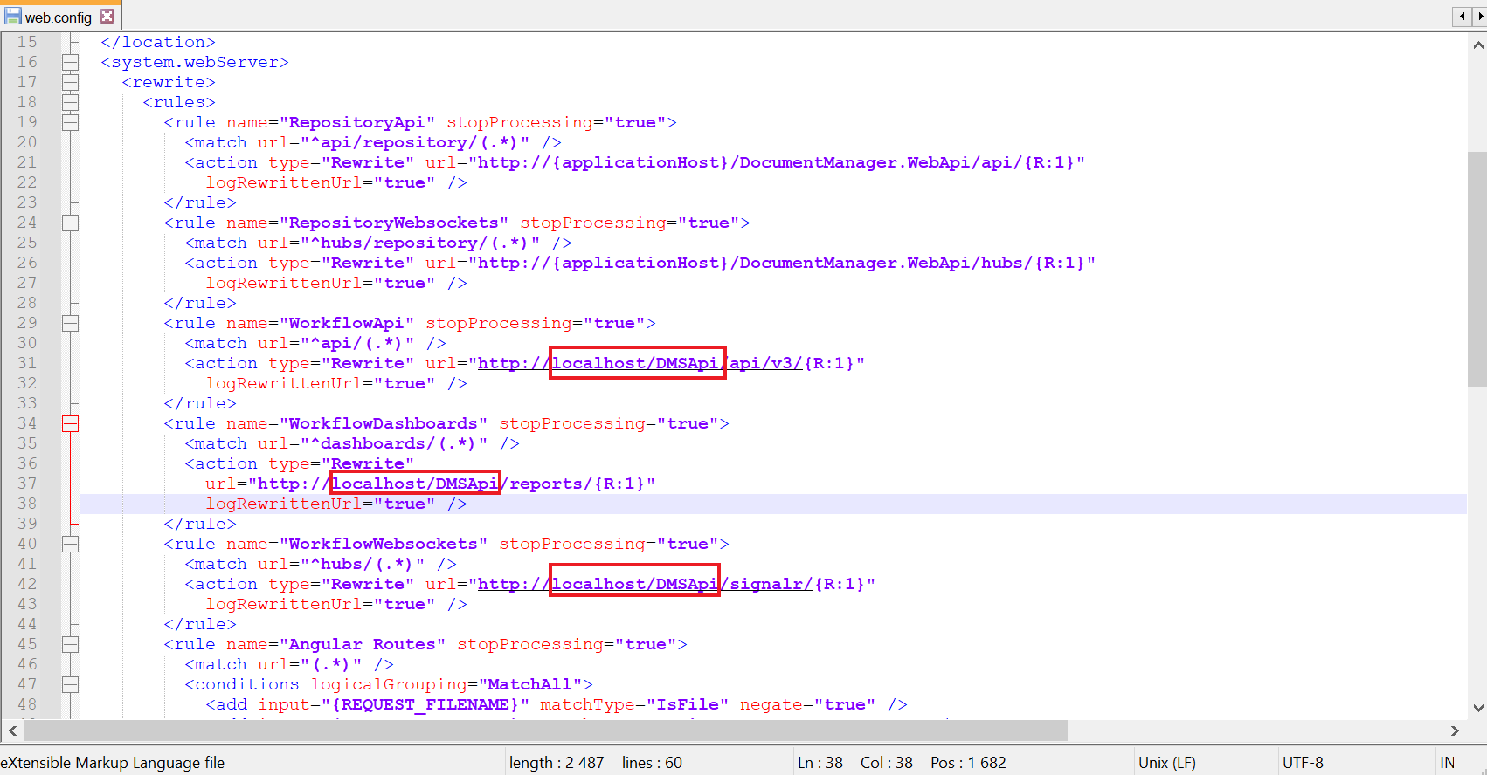
Task: Click the lines : 60 status entry
Action: [x=652, y=762]
